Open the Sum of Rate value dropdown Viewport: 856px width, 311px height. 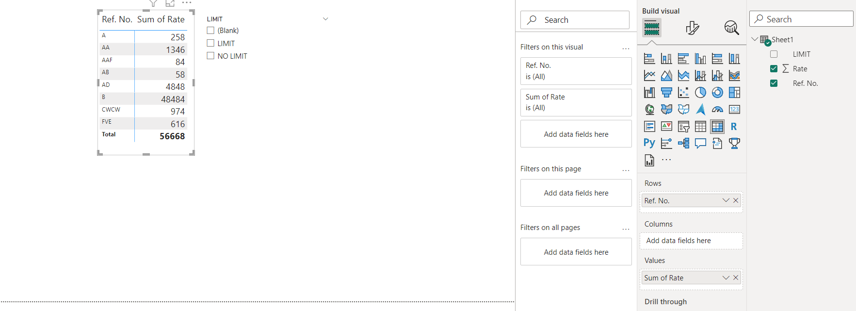[726, 278]
